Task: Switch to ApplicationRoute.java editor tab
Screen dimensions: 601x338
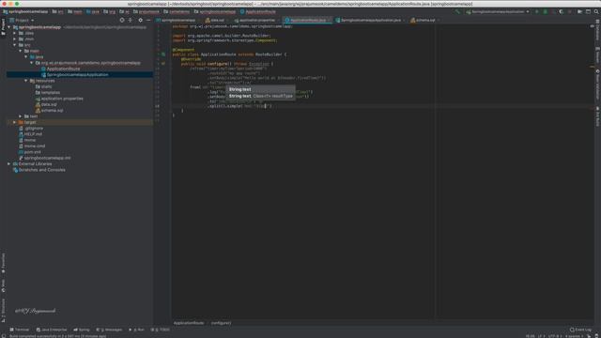Action: pyautogui.click(x=308, y=20)
